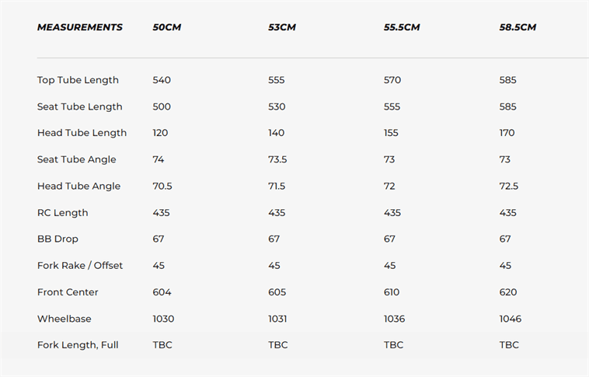Viewport: 589px width, 377px height.
Task: Click the Fork Length, Full row label
Action: point(78,345)
